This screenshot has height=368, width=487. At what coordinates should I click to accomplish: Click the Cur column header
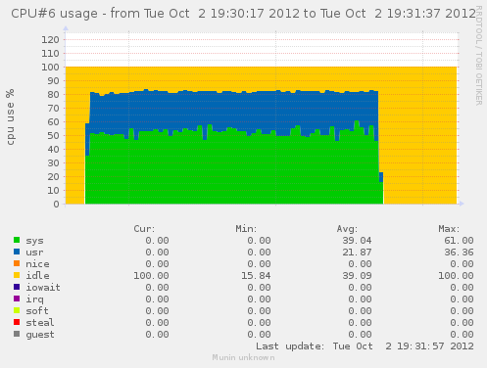(144, 229)
